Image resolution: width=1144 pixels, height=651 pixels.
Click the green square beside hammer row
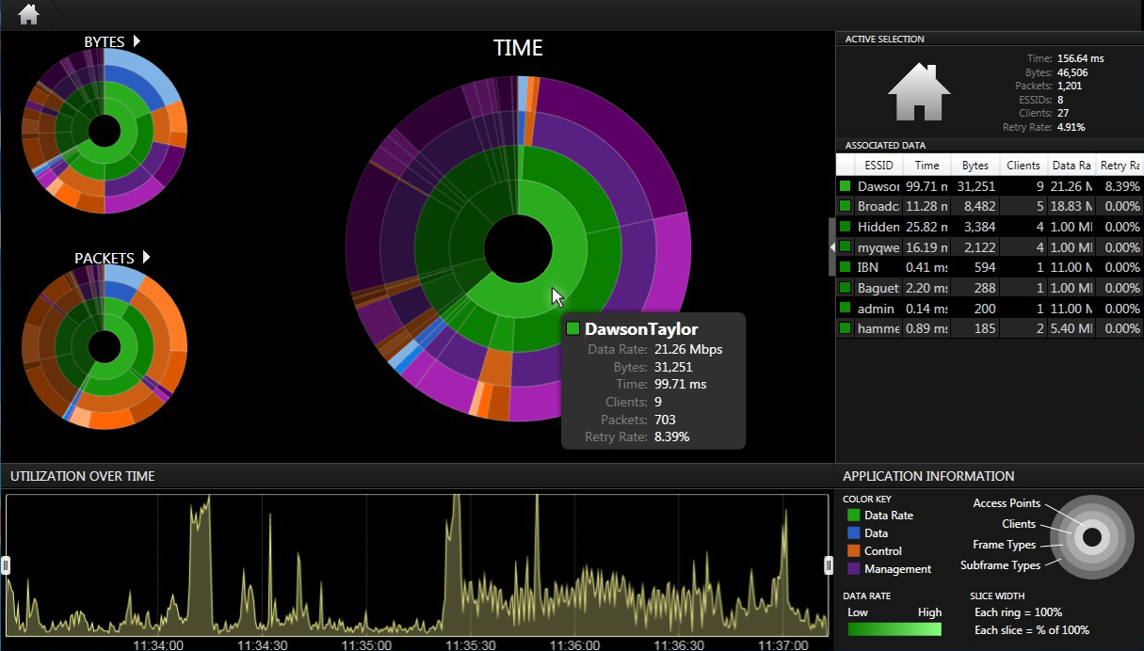pyautogui.click(x=845, y=328)
